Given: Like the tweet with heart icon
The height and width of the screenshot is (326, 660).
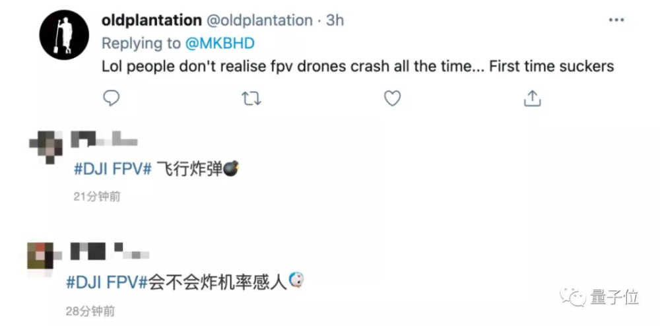Looking at the screenshot, I should pos(392,98).
